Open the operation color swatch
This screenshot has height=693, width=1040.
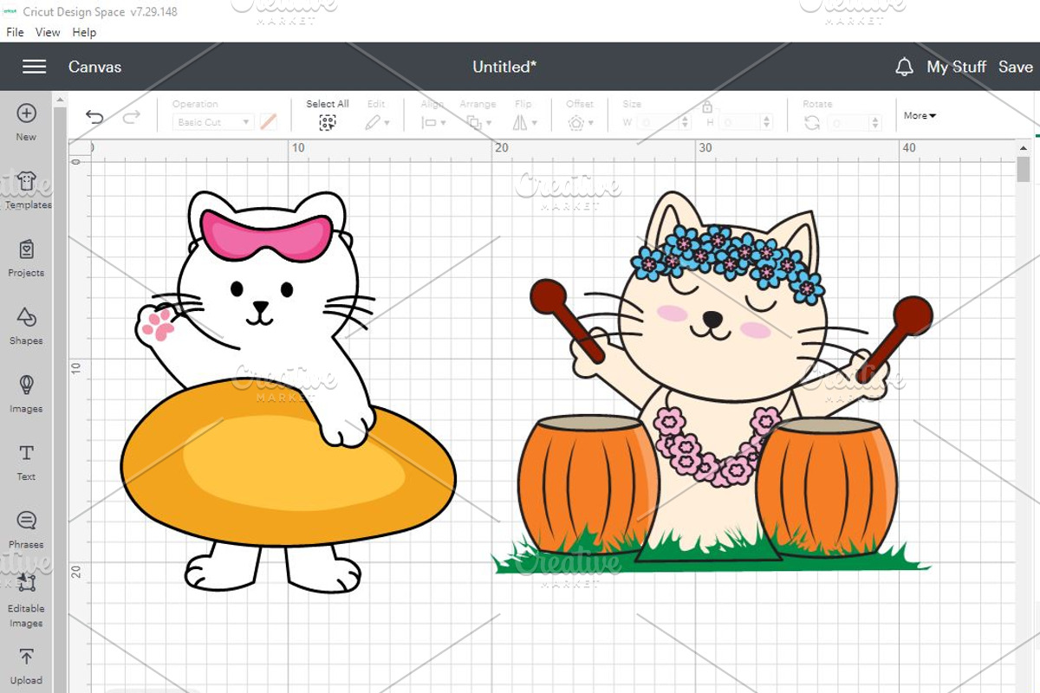click(x=269, y=122)
